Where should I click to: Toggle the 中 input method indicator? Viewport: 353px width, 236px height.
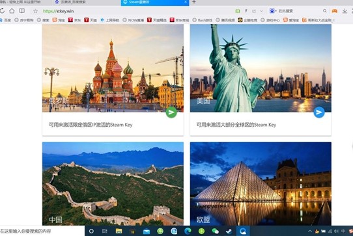coord(343,231)
